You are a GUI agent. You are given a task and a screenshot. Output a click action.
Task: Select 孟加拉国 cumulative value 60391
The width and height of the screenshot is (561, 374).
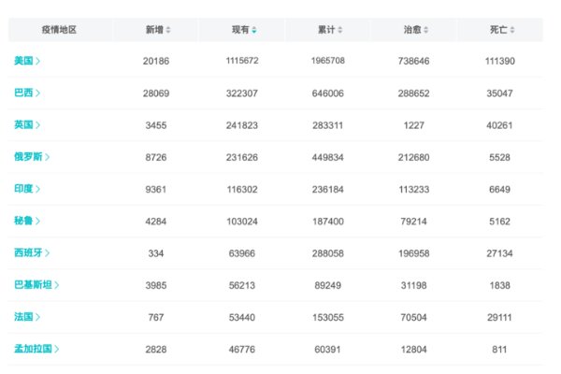click(327, 350)
